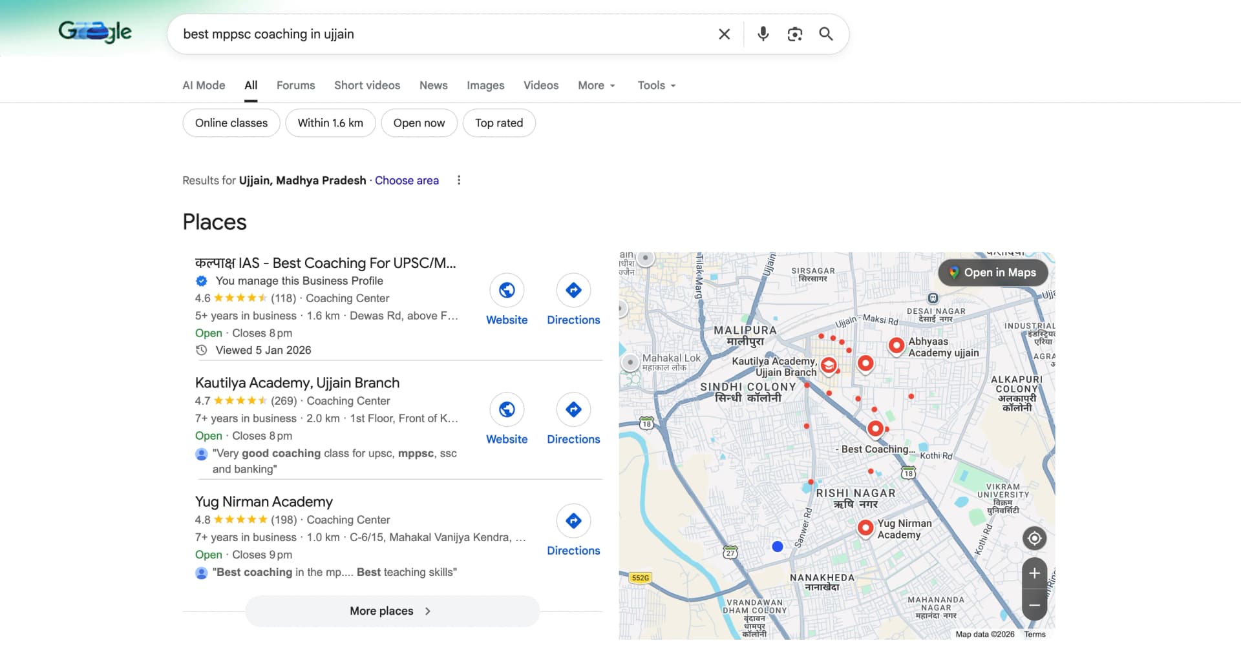Zoom out the map with minus button
Screen dimensions: 1241x656
click(1034, 605)
